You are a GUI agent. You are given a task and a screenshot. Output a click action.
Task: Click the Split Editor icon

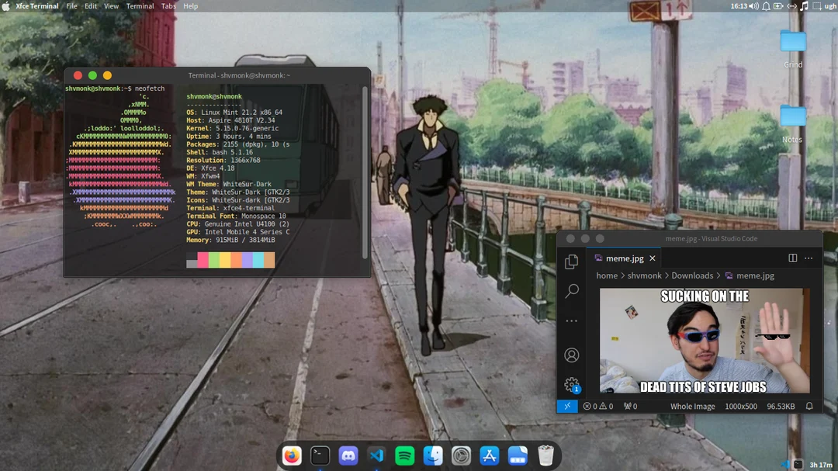point(791,258)
